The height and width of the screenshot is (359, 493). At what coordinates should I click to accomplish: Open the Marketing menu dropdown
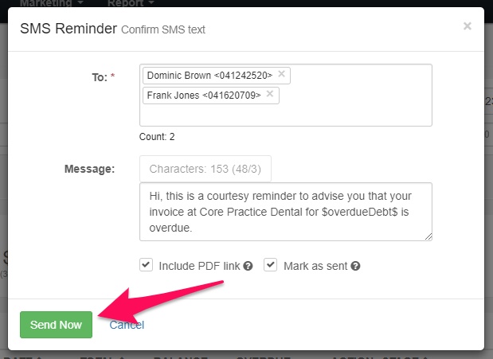[x=52, y=3]
